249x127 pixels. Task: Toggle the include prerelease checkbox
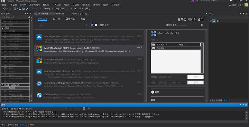coord(96,25)
